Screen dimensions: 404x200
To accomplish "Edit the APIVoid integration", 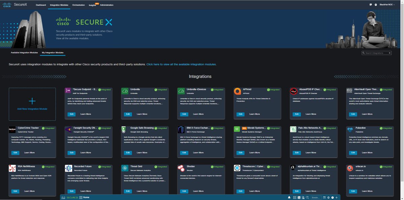I will (x=240, y=114).
